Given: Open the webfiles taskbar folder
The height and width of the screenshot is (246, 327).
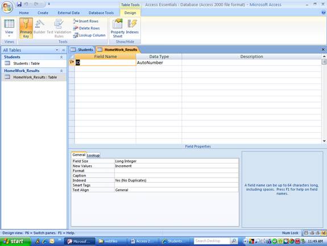Looking at the screenshot, I should tap(111, 241).
